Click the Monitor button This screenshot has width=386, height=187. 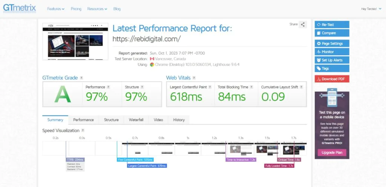[332, 52]
